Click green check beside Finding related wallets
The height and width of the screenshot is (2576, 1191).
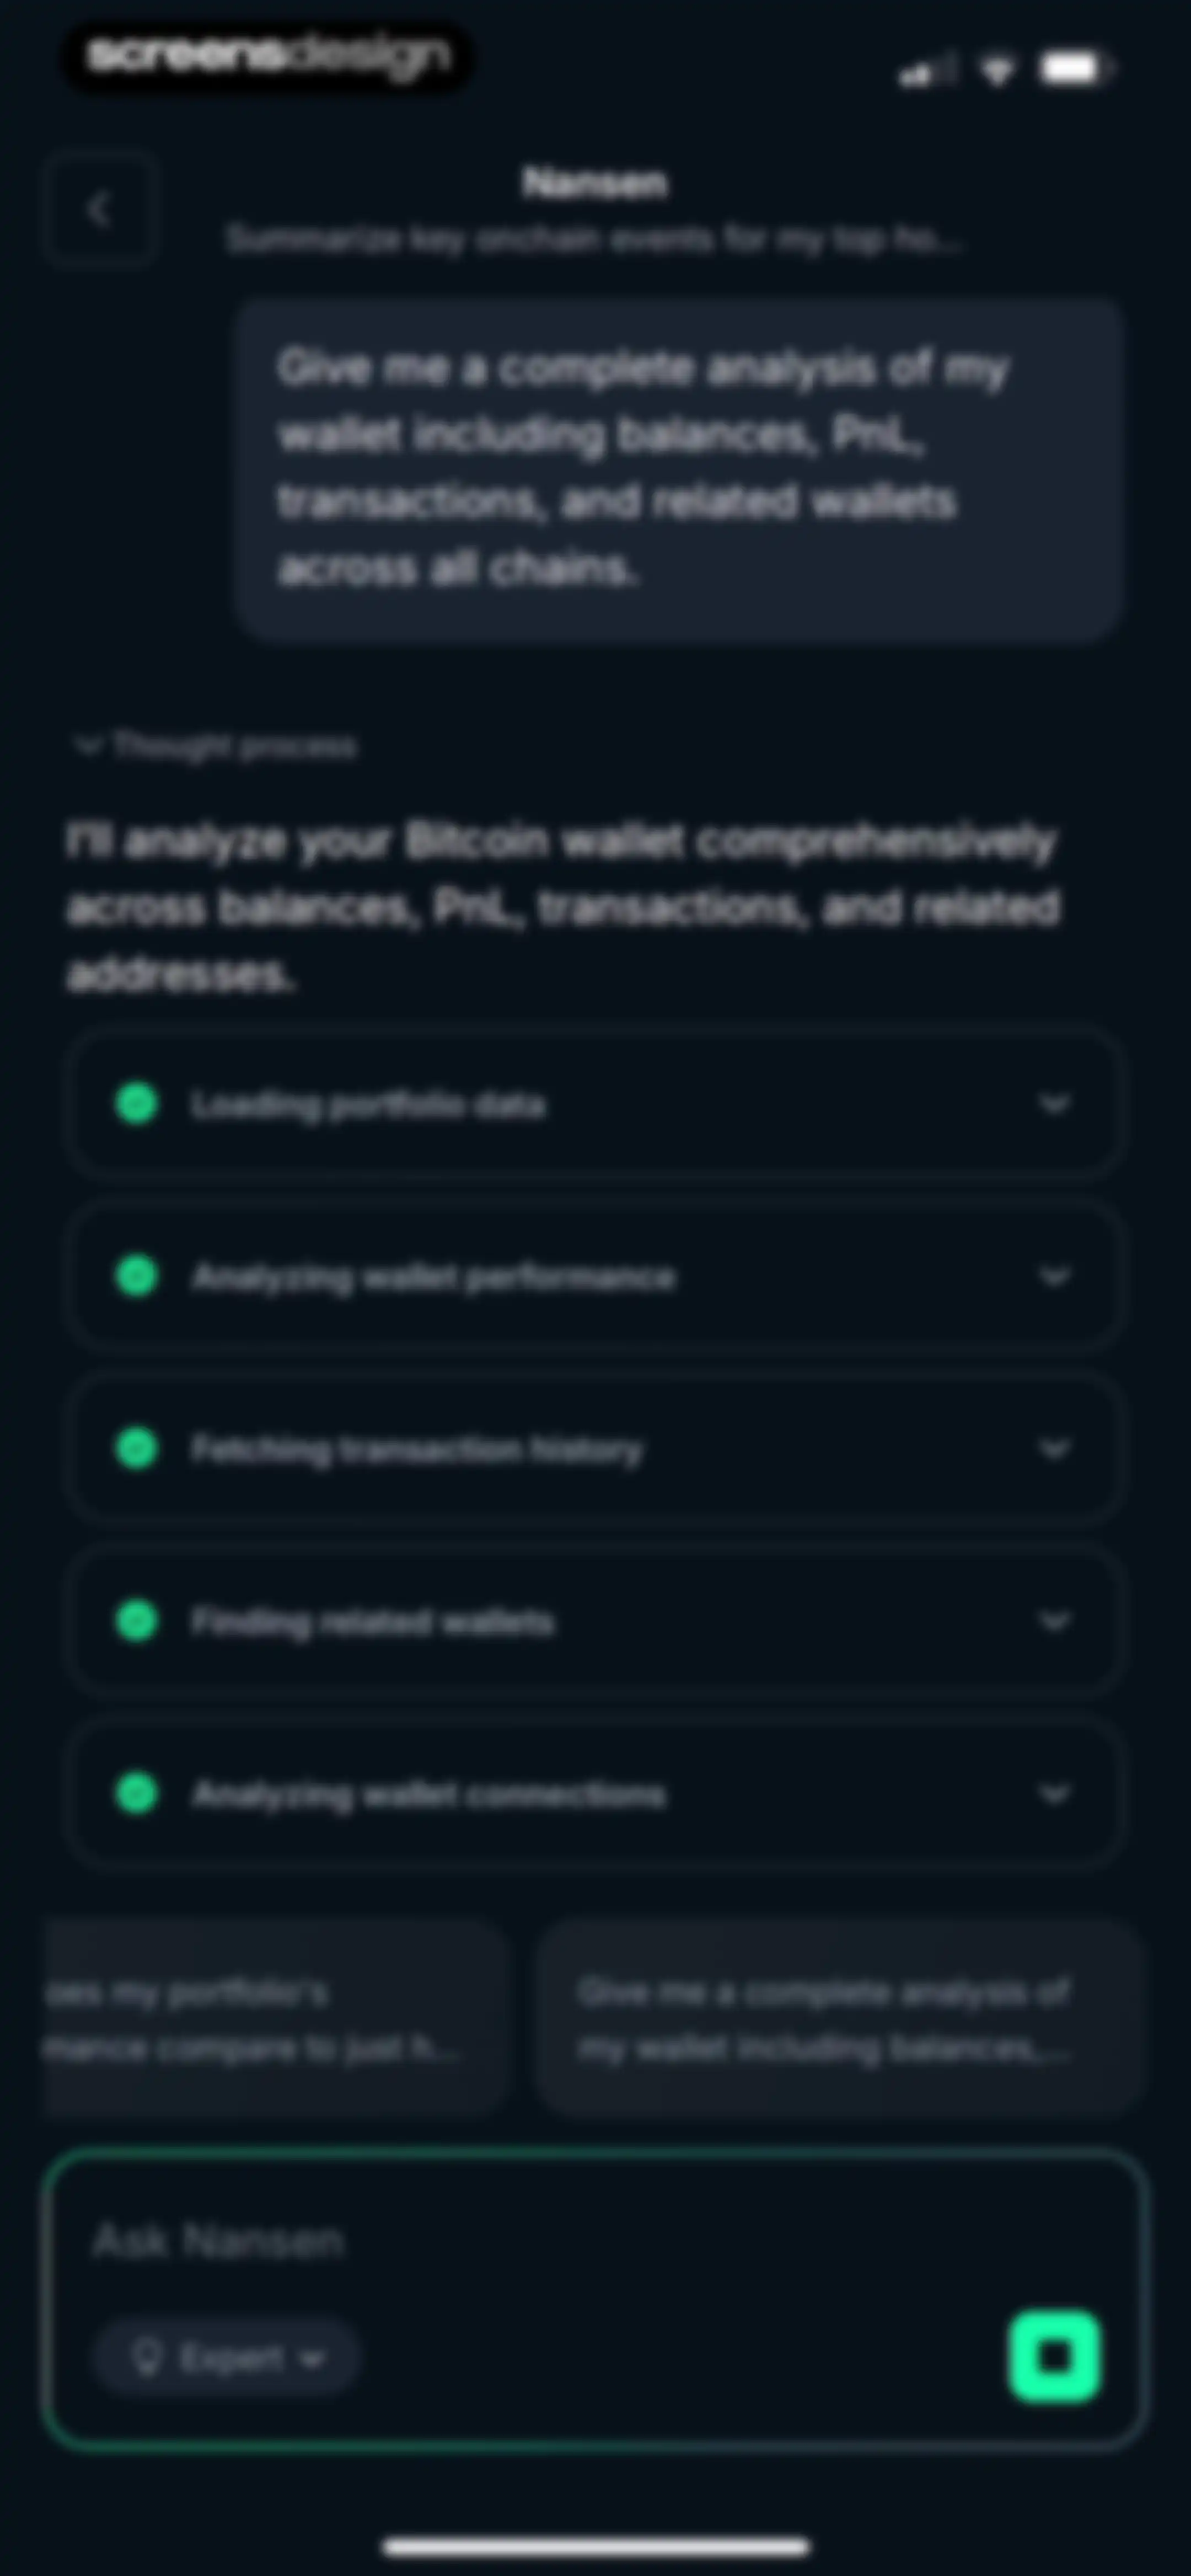pos(137,1620)
